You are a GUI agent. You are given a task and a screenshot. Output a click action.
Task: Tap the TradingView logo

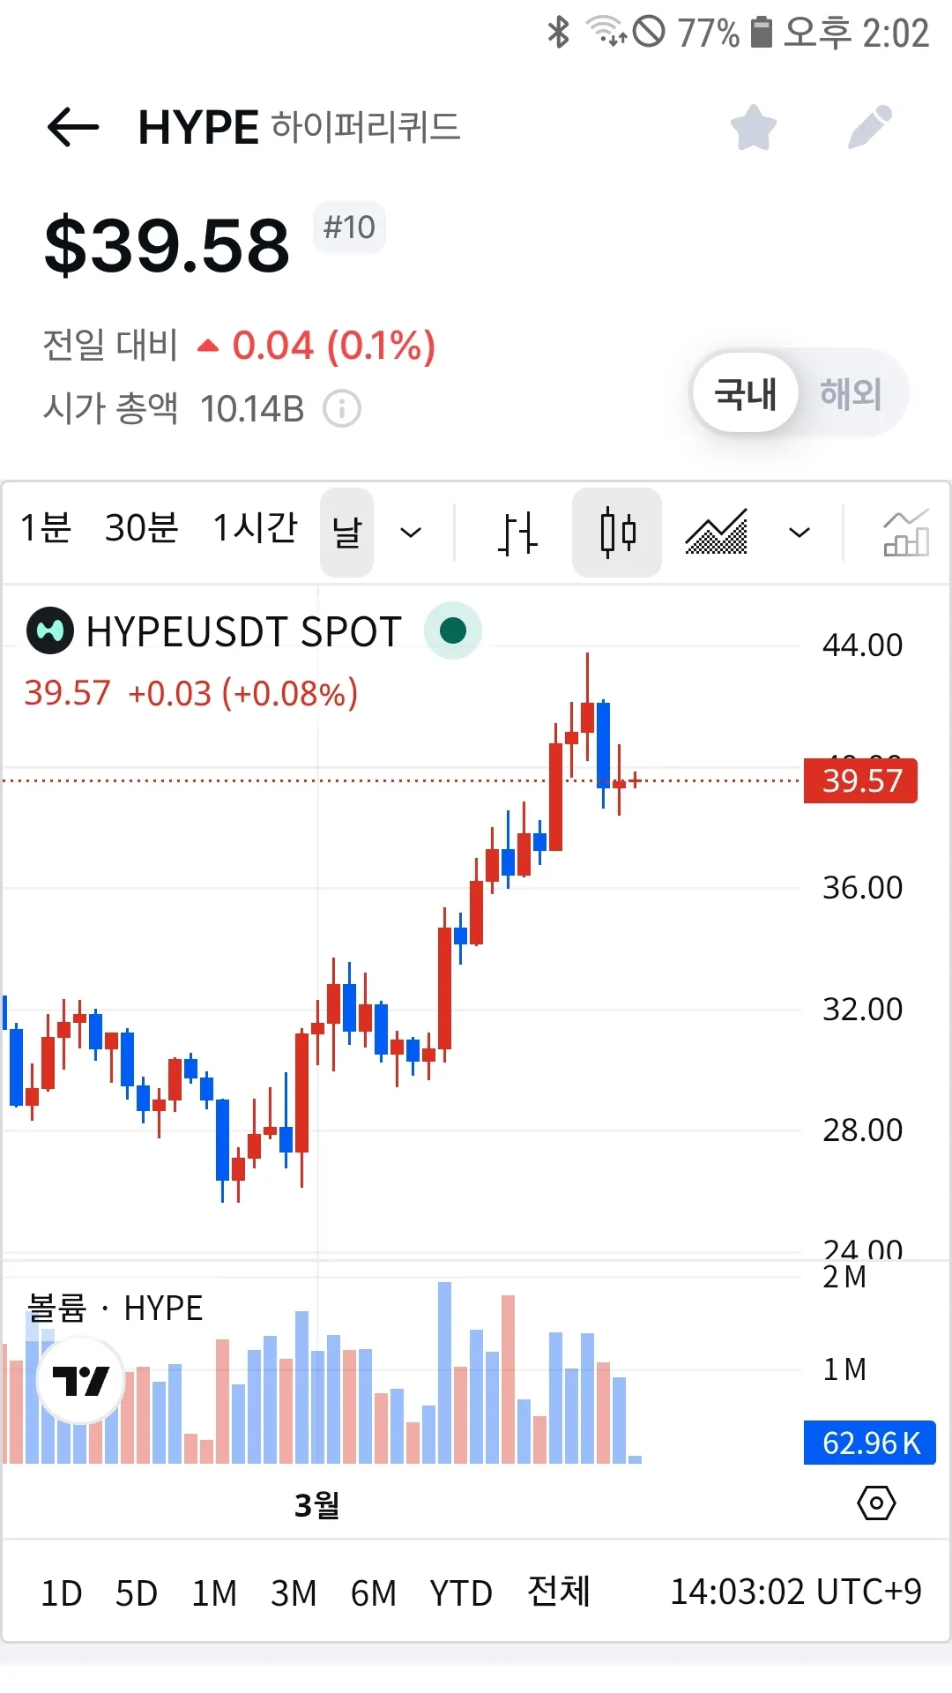(x=80, y=1380)
